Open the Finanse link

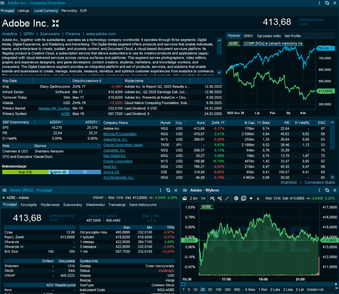coord(73,34)
